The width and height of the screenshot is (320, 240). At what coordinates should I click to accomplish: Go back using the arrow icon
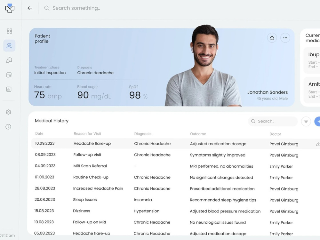coord(30,8)
